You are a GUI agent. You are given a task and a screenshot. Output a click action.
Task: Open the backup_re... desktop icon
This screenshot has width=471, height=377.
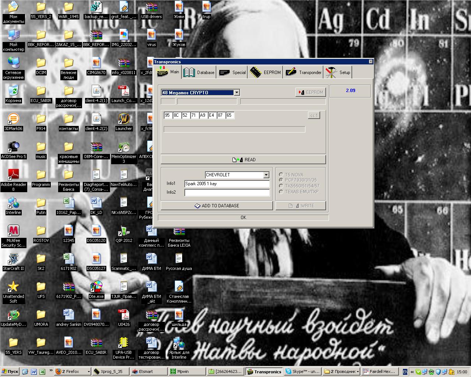(96, 10)
